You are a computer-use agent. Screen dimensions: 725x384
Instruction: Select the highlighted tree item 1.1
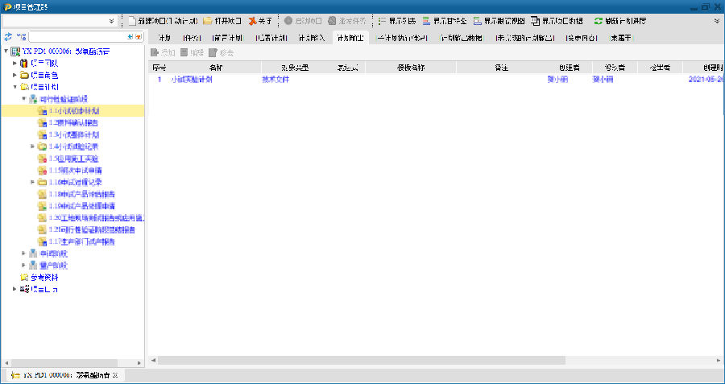72,111
